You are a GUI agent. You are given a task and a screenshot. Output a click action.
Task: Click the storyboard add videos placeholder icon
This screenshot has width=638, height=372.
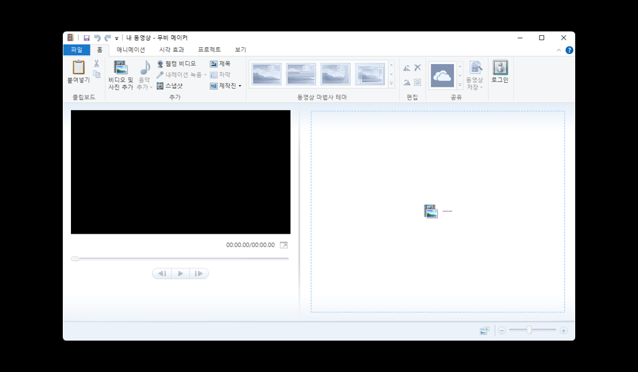click(431, 211)
